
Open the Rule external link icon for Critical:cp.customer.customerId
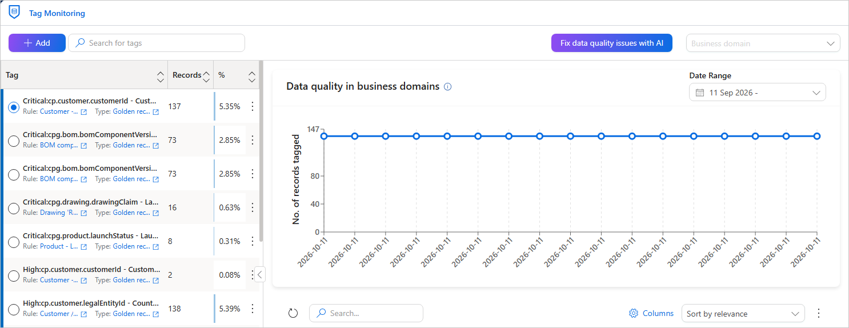(x=84, y=112)
